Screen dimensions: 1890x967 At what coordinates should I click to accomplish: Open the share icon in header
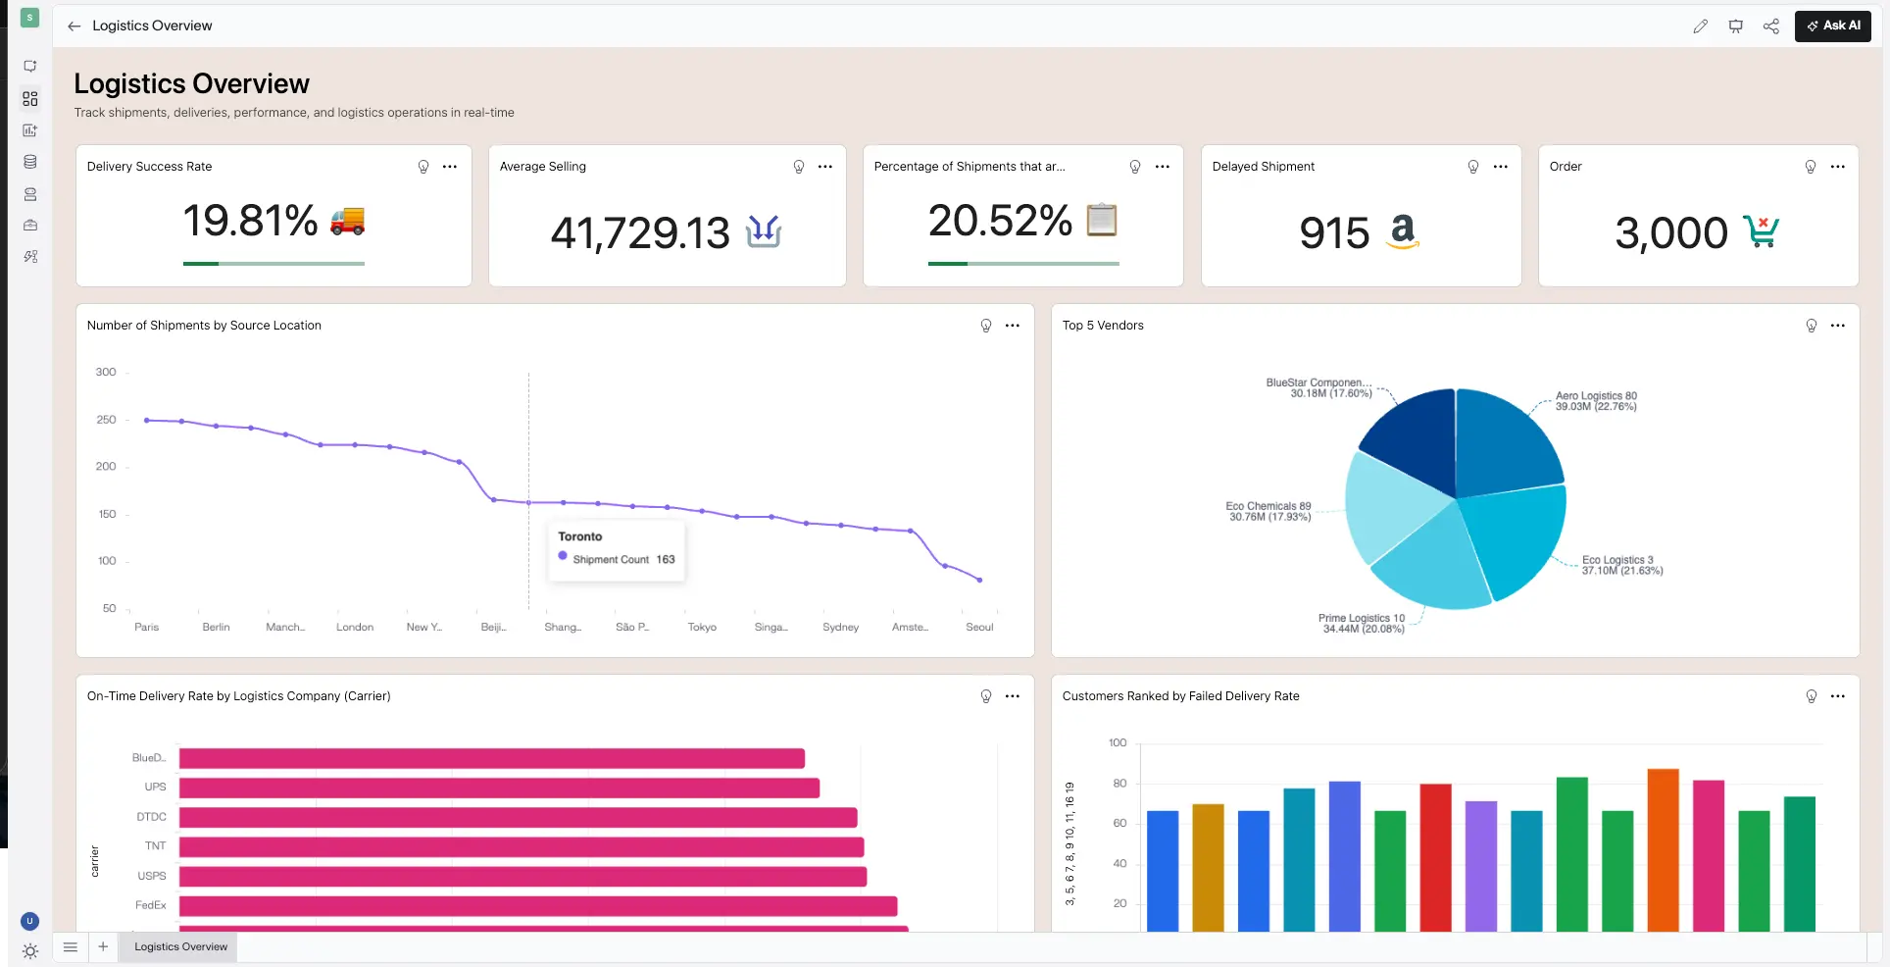(x=1770, y=26)
